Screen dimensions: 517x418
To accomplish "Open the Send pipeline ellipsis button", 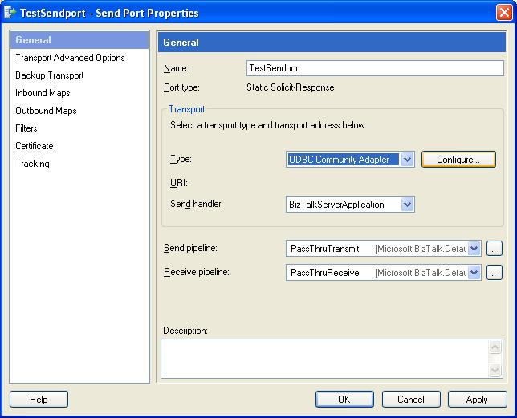I will (495, 249).
